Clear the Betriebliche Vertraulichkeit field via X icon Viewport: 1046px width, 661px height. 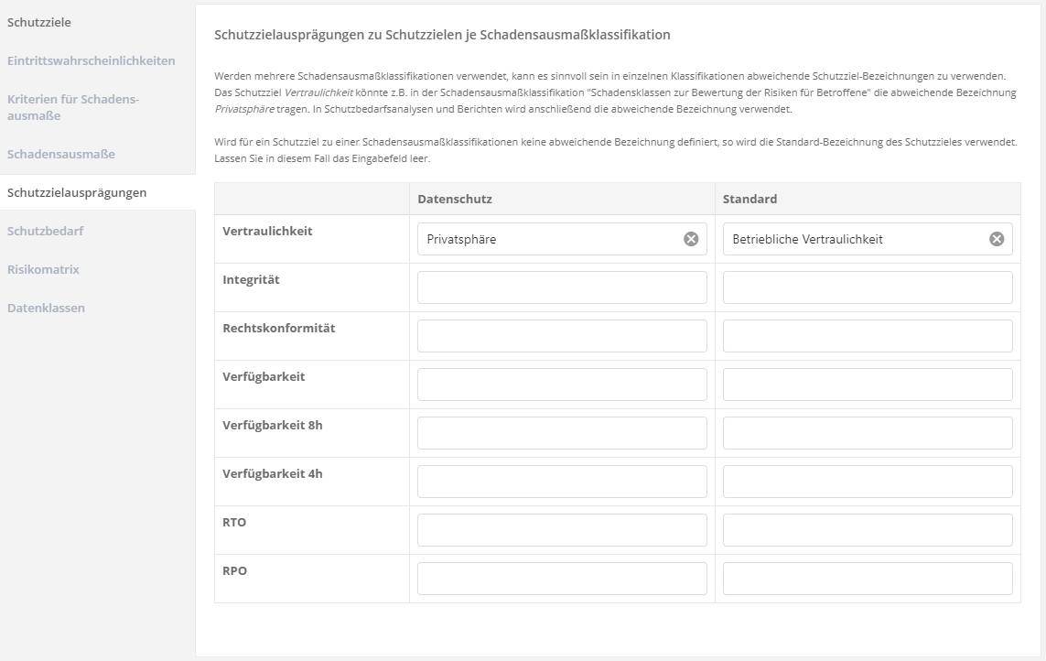997,239
